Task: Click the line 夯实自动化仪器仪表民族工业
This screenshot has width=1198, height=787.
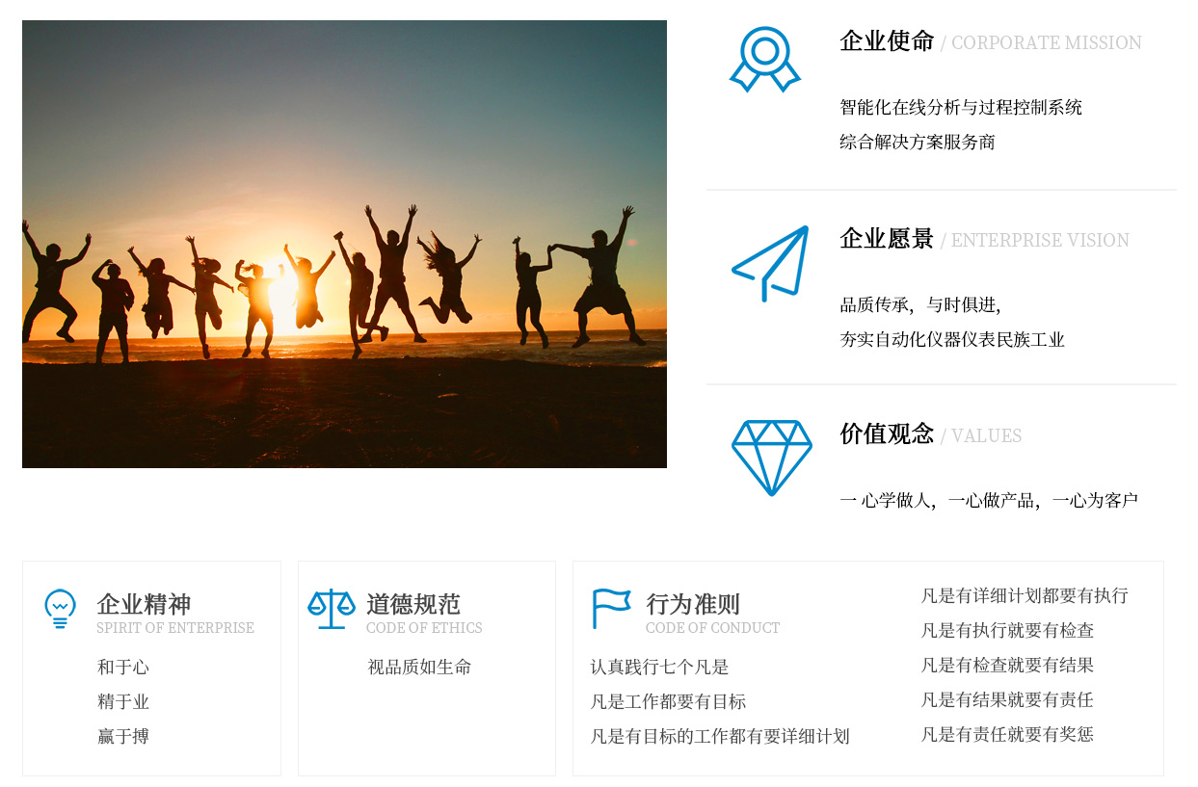Action: tap(952, 339)
